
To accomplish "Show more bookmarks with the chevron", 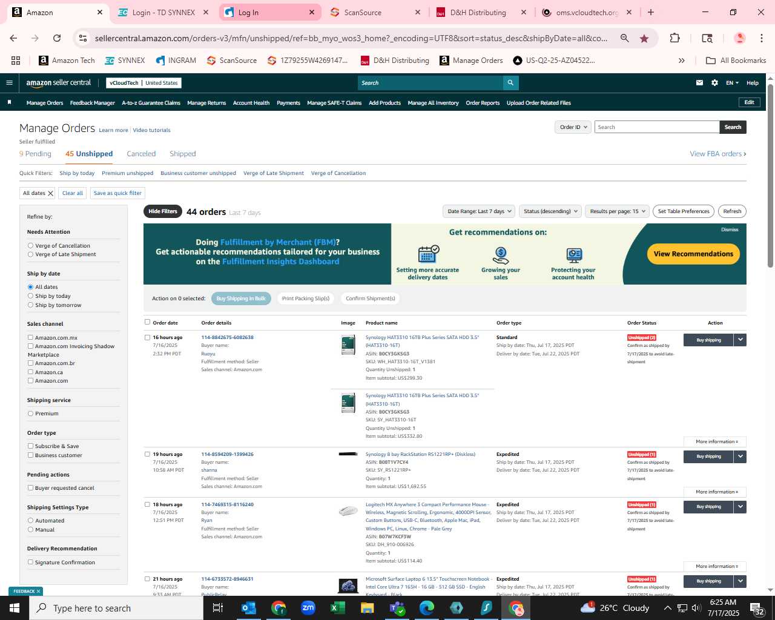I will coord(681,61).
